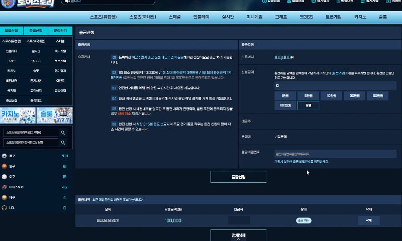Click the 정정 reset amount button

point(309,105)
